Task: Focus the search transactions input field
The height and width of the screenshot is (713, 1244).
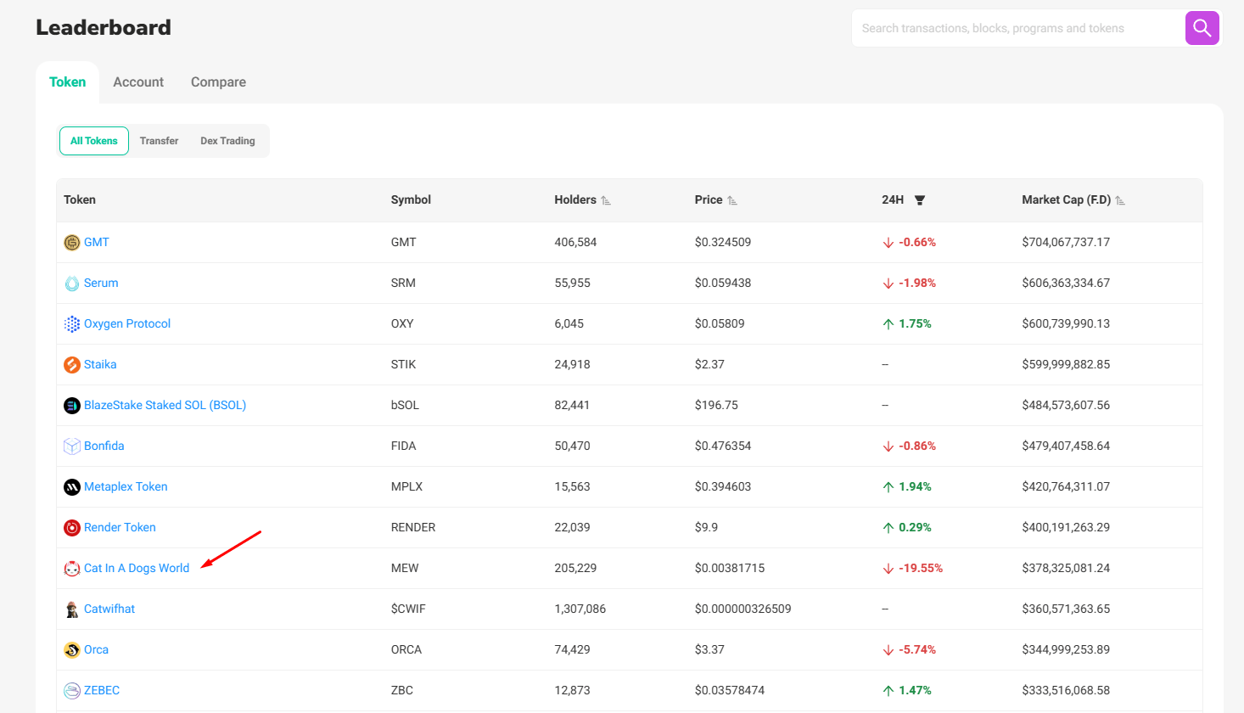Action: click(1018, 28)
